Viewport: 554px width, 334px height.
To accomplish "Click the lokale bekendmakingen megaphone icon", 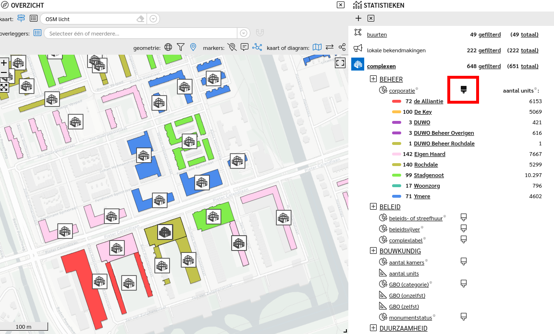I will pos(358,48).
